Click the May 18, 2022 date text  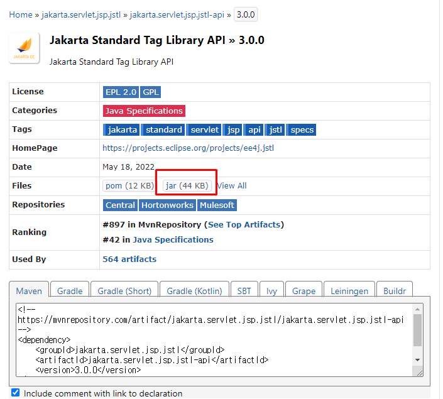click(x=128, y=167)
